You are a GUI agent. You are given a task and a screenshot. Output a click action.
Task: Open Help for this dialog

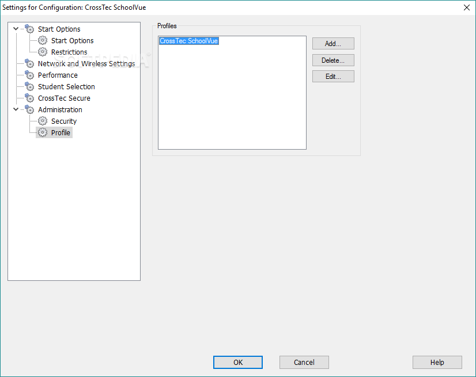tap(437, 363)
